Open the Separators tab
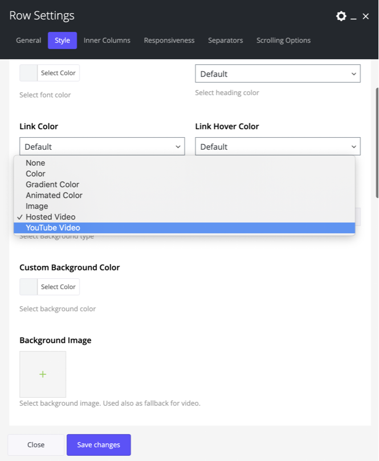Viewport: 379px width, 461px height. 225,40
